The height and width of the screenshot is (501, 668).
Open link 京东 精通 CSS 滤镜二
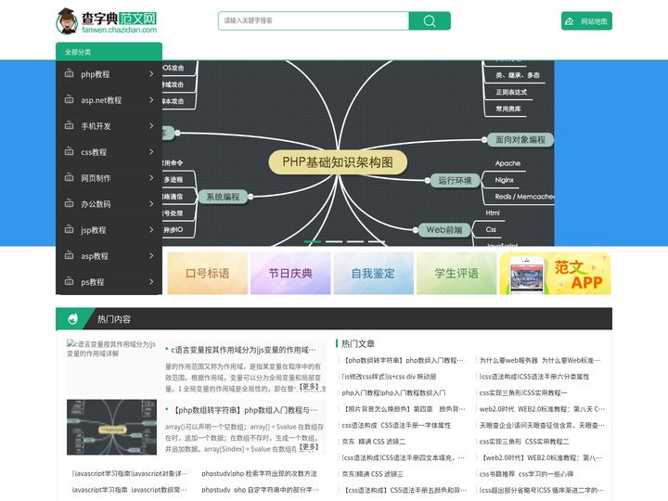pos(373,442)
